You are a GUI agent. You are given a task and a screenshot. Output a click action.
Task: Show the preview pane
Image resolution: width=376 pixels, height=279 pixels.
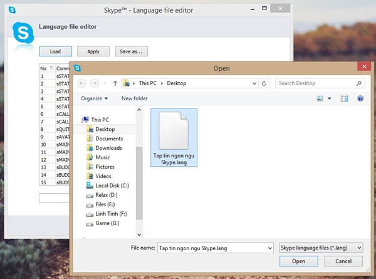pos(344,98)
